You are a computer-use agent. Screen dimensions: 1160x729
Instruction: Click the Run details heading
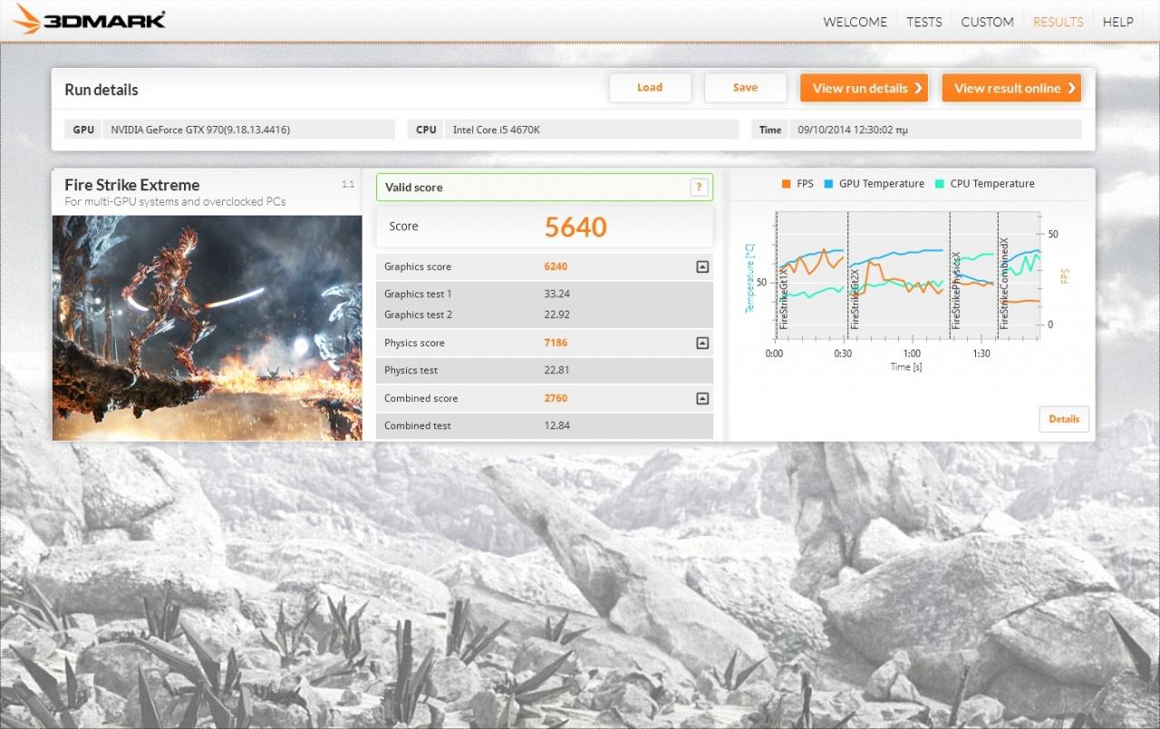101,90
